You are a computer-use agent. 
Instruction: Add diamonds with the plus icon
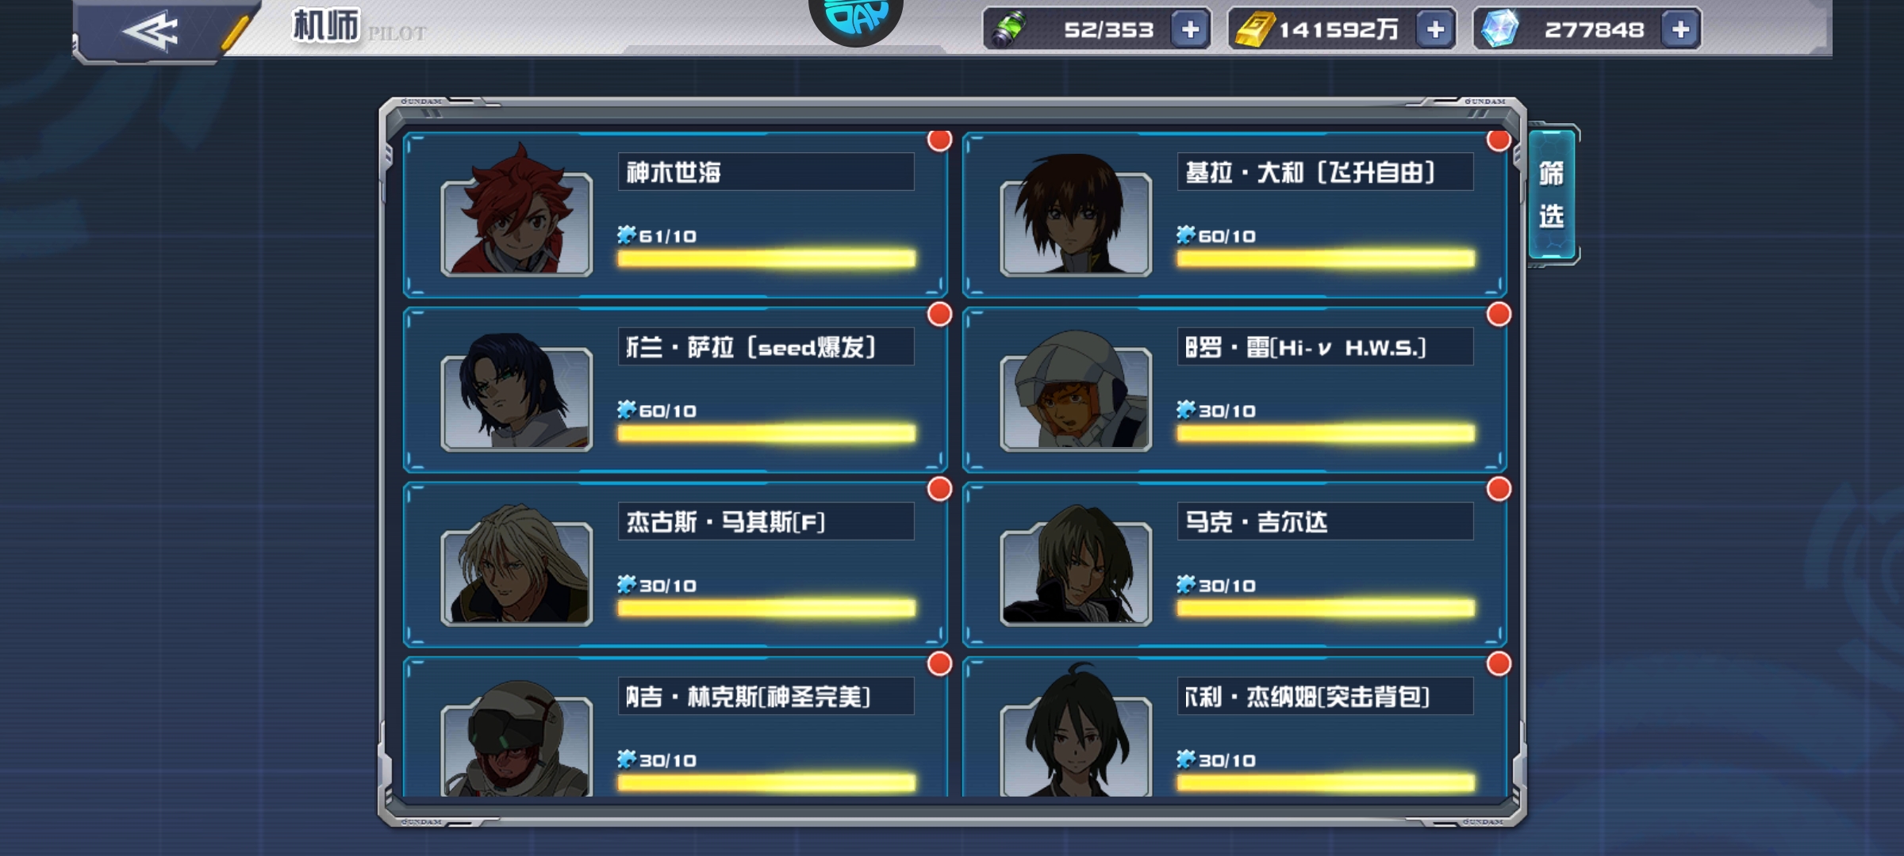[x=1680, y=30]
